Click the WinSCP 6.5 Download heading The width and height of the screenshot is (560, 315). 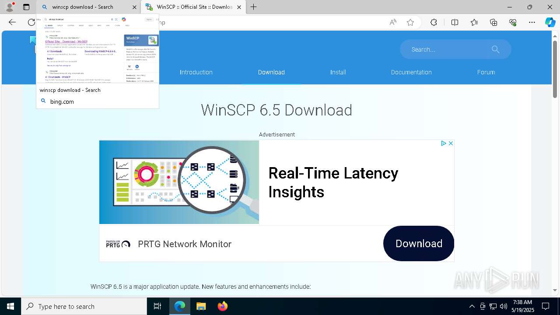276,110
